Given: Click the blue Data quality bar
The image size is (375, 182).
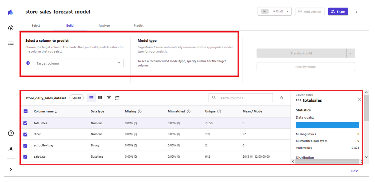Looking at the screenshot, I should click(327, 125).
